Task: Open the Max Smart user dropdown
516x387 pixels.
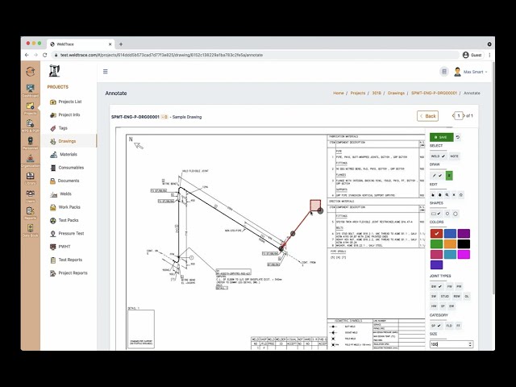Action: click(471, 72)
